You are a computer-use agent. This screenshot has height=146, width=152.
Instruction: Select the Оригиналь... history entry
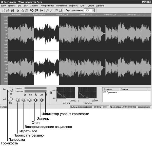coord(111,92)
